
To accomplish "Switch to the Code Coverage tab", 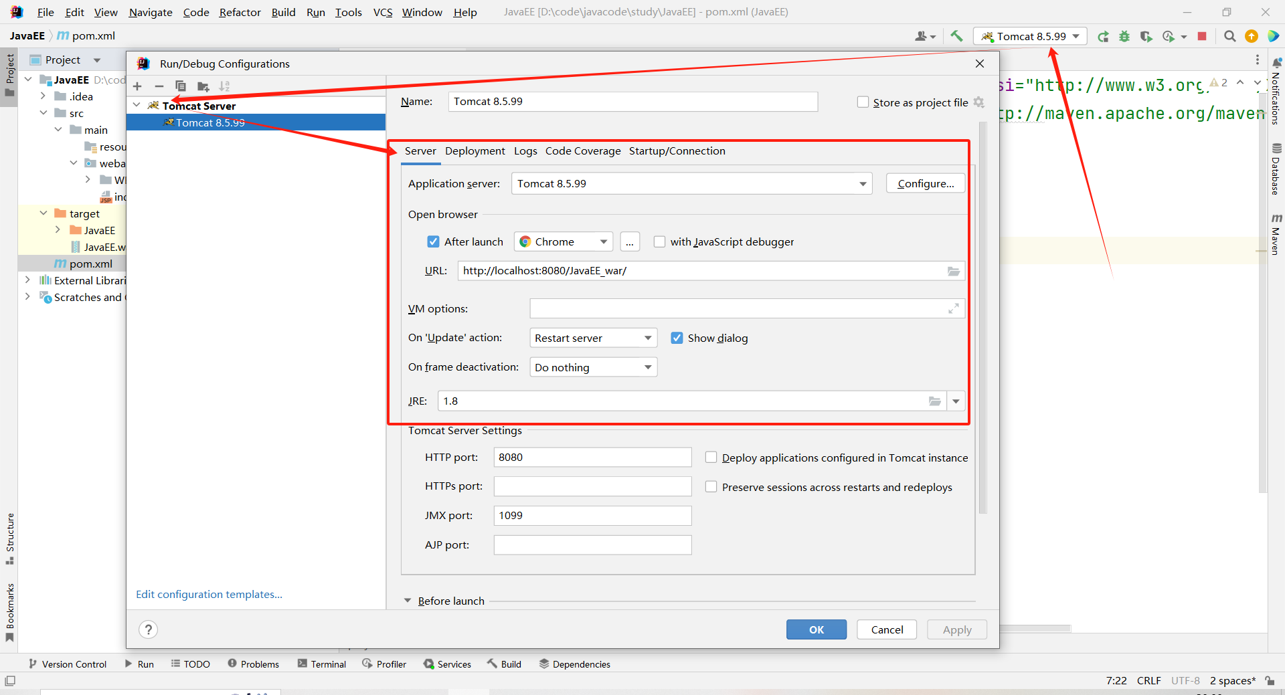I will coord(583,151).
